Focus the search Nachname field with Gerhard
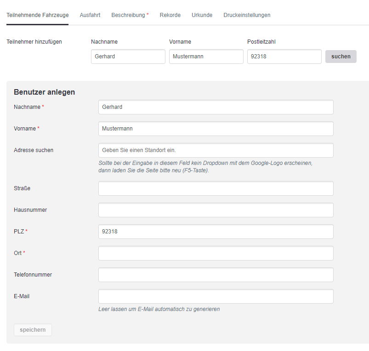 point(128,57)
